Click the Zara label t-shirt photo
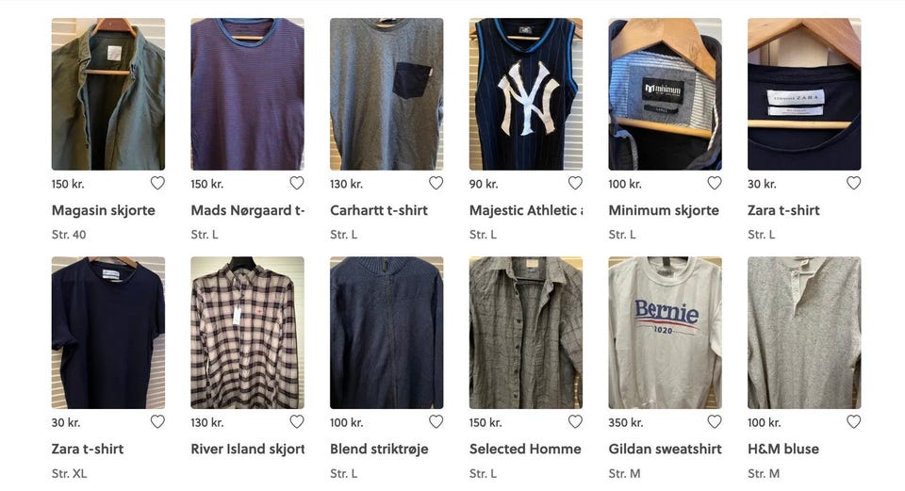 coord(804,94)
